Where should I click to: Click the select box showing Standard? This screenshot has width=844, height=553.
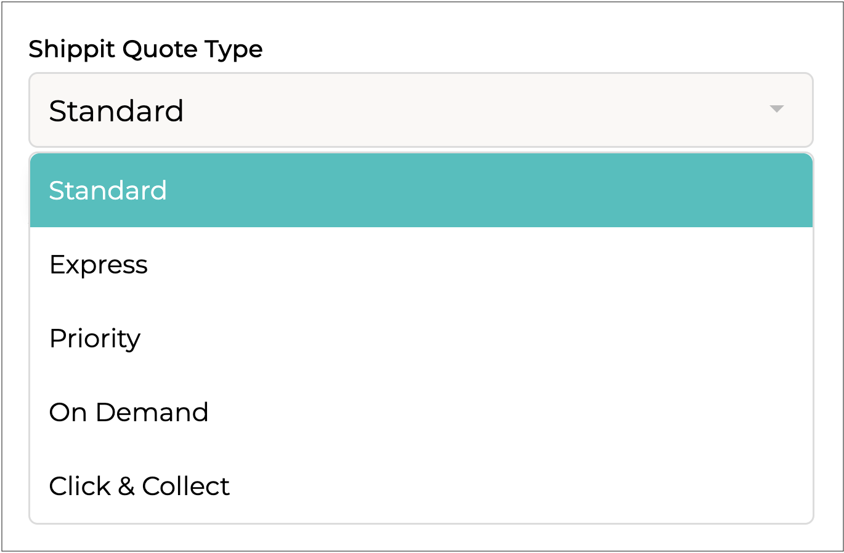(x=421, y=110)
